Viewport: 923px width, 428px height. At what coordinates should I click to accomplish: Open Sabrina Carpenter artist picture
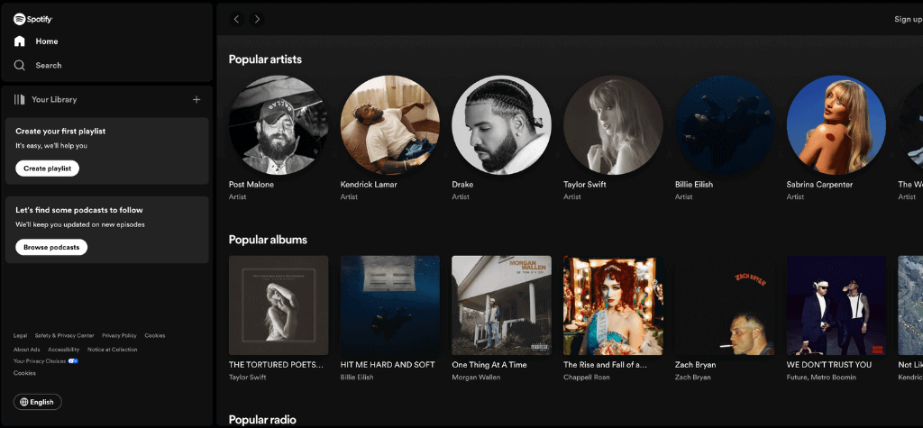836,125
